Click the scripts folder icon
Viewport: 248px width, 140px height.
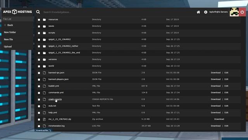pos(44,33)
